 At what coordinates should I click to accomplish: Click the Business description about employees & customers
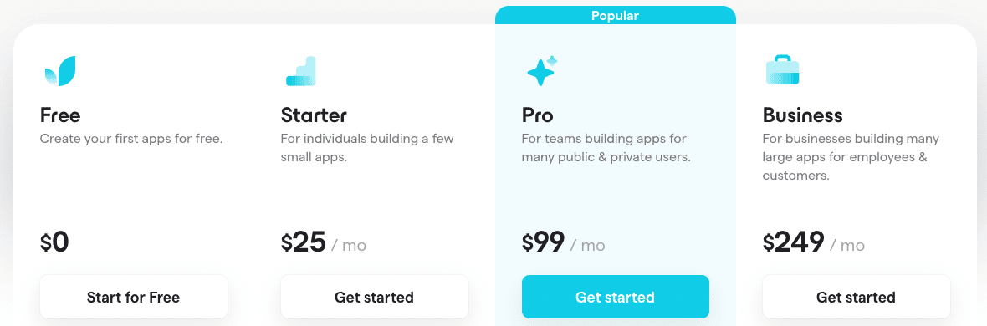[851, 157]
